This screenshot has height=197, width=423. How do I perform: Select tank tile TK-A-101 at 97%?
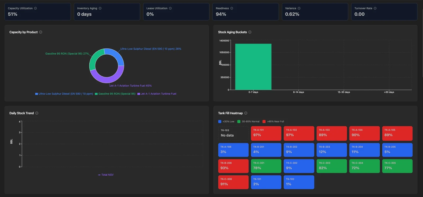click(266, 133)
